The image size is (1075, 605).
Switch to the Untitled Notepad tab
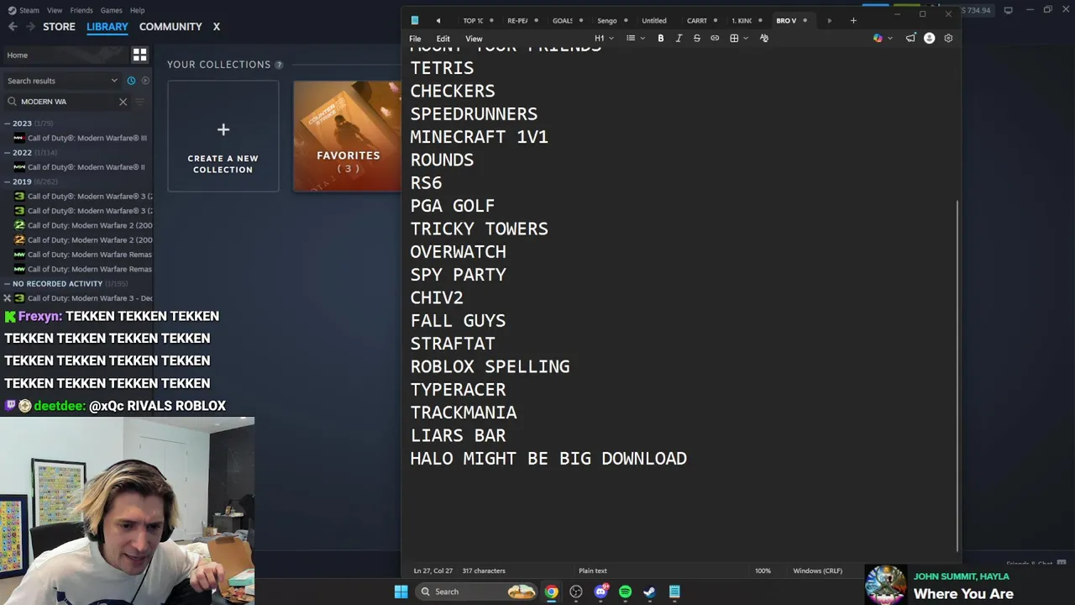pos(654,20)
